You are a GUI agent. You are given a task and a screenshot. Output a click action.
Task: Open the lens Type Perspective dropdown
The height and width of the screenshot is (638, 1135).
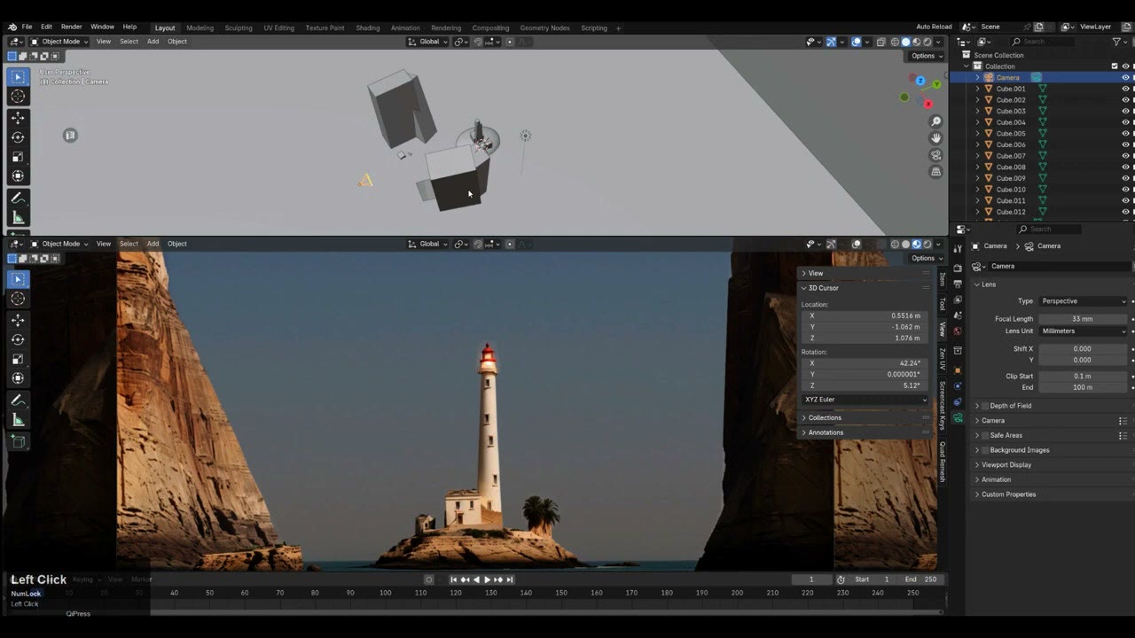[1083, 301]
